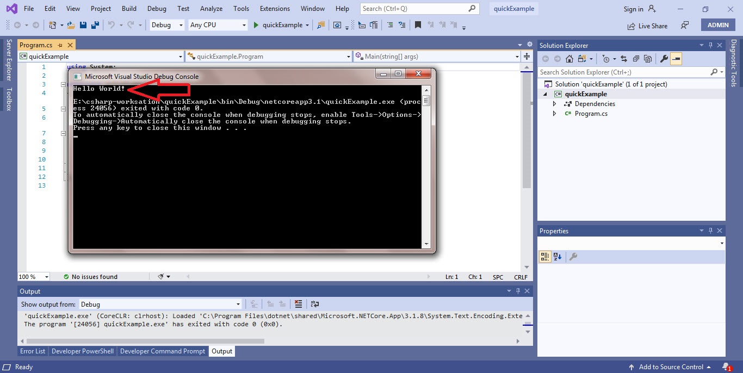Click the bookmark icon in toolbar
This screenshot has height=373, width=743.
pyautogui.click(x=418, y=25)
